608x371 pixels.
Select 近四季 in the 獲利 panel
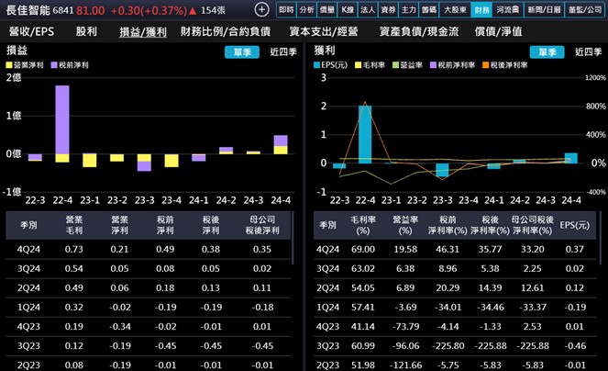[588, 52]
